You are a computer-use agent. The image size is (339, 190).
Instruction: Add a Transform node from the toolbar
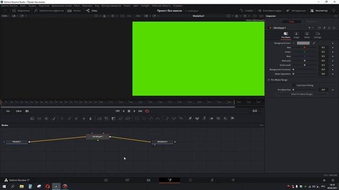(128, 118)
